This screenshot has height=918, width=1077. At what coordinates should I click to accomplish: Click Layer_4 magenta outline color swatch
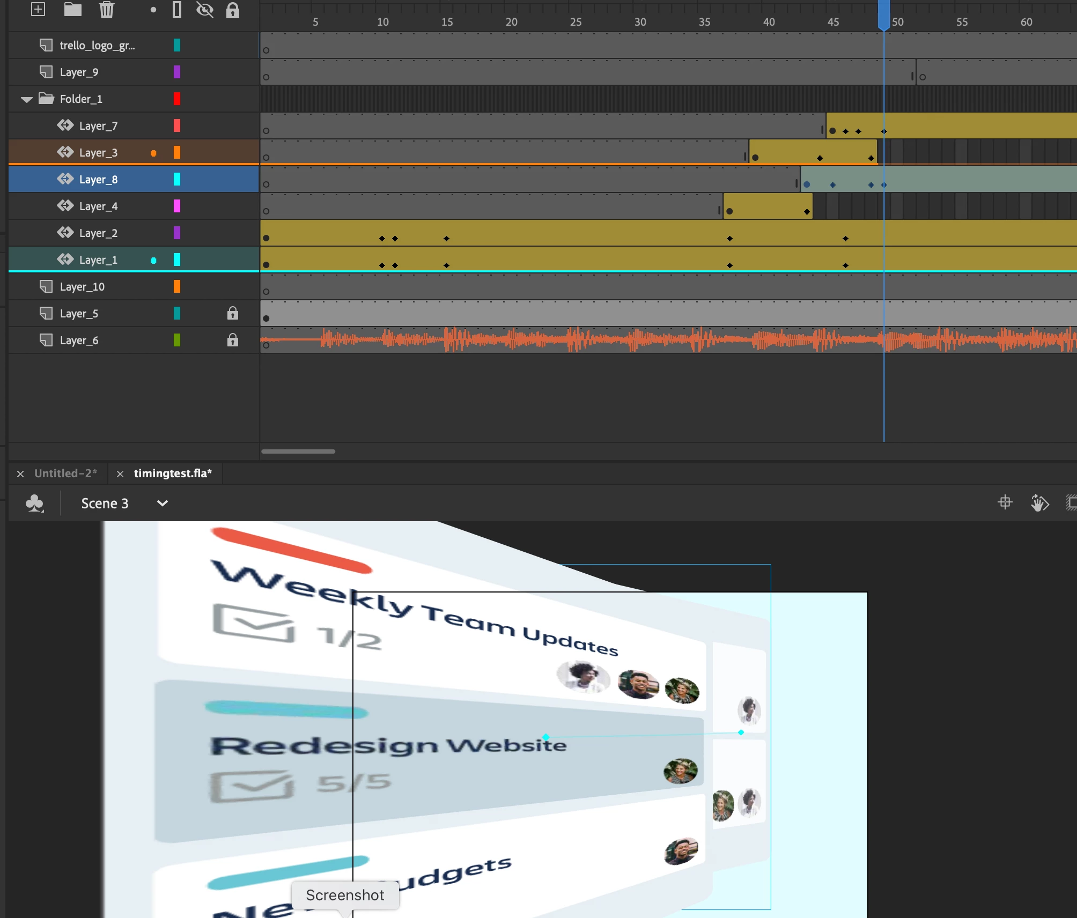(177, 206)
